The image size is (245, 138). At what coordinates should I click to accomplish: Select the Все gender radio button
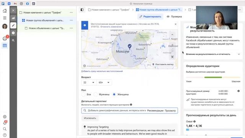click(83, 95)
